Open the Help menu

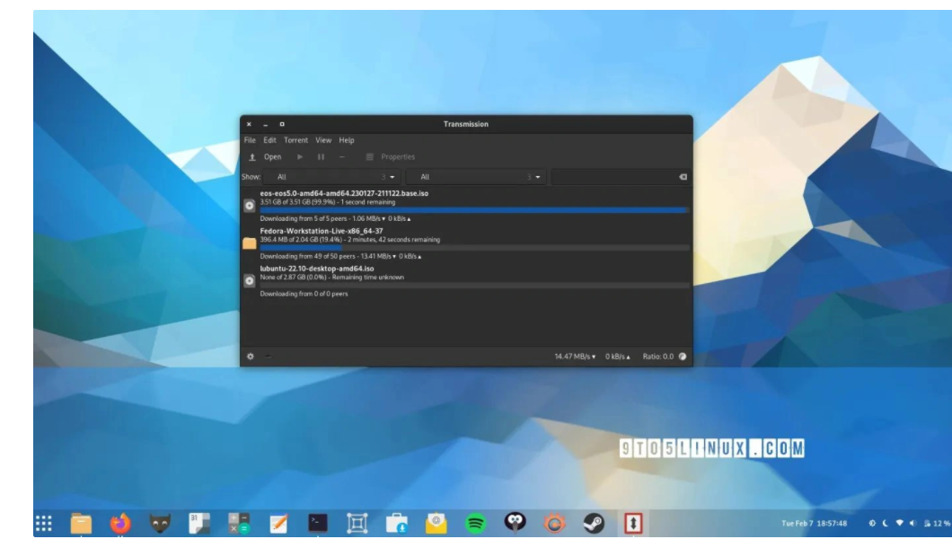[x=346, y=140]
